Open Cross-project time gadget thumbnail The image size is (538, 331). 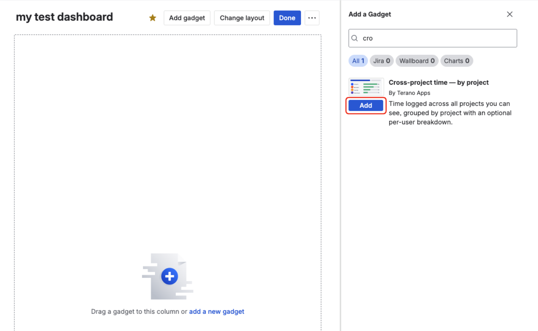click(366, 87)
